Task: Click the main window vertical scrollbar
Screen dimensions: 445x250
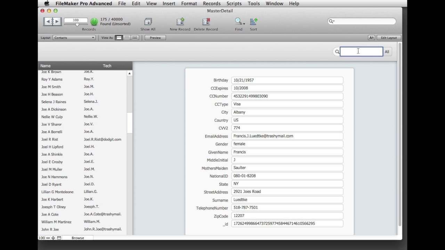Action: (x=399, y=134)
